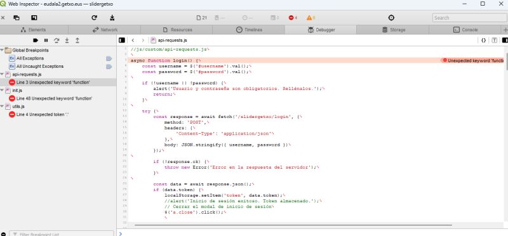
Task: Click the errors count indicator showing 4
Action: tap(293, 18)
